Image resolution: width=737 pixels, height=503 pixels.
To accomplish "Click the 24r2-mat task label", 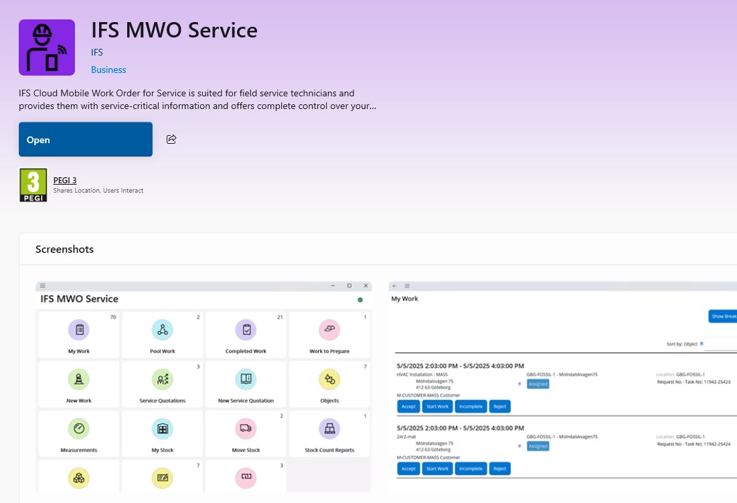I will tap(406, 436).
